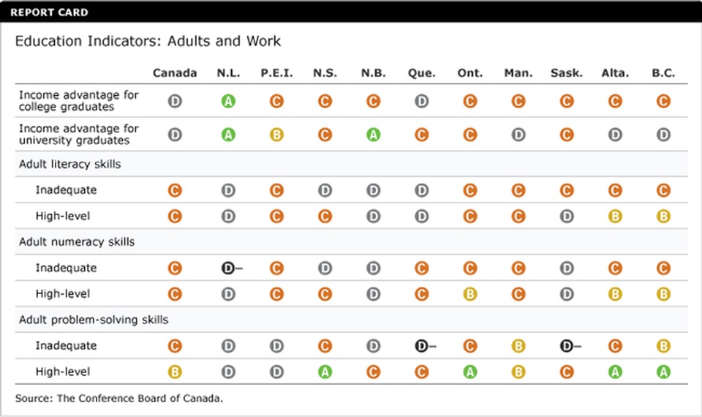Screen dimensions: 702x417
Task: Click Sask.'s D– grade for inadequate problem-solving
Action: click(x=567, y=345)
